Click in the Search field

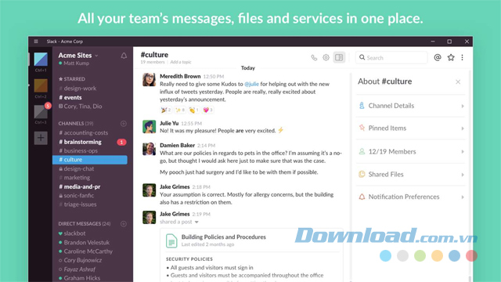pos(391,57)
